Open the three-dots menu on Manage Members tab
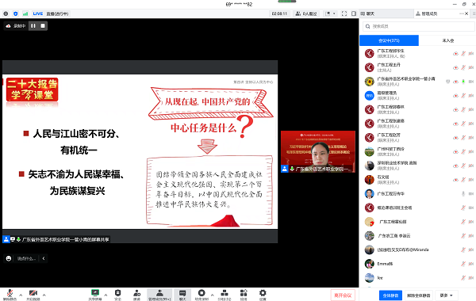Image resolution: width=476 pixels, height=301 pixels. pyautogui.click(x=462, y=13)
